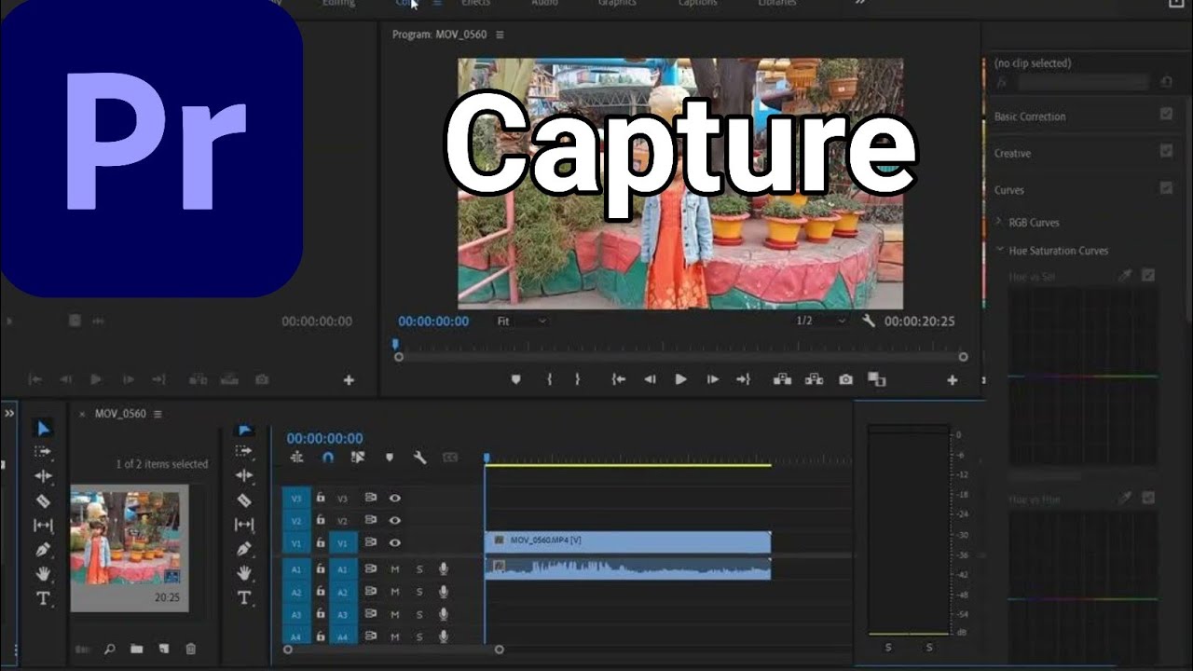Viewport: 1193px width, 671px height.
Task: Click Mark In in Program monitor
Action: pyautogui.click(x=549, y=379)
